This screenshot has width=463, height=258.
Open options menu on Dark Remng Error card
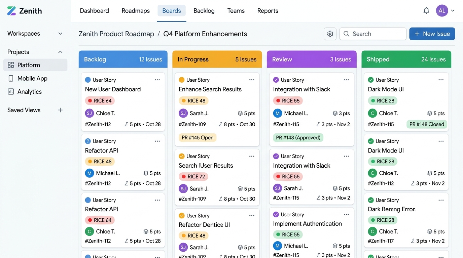441,200
